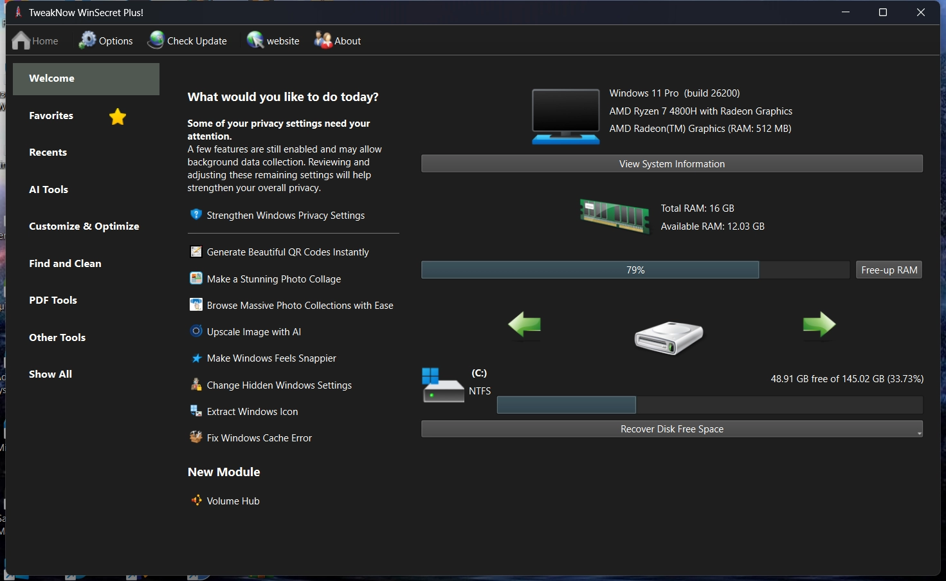946x581 pixels.
Task: Click the Check Update globe icon
Action: (x=156, y=40)
